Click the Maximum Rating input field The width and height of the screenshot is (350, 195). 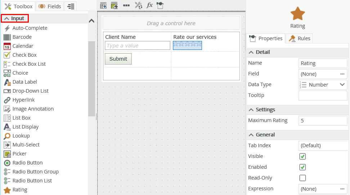(x=323, y=121)
